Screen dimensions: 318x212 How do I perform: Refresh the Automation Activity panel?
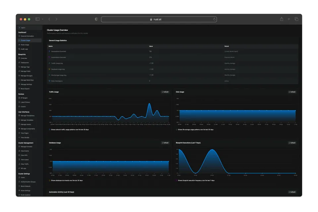pos(292,192)
